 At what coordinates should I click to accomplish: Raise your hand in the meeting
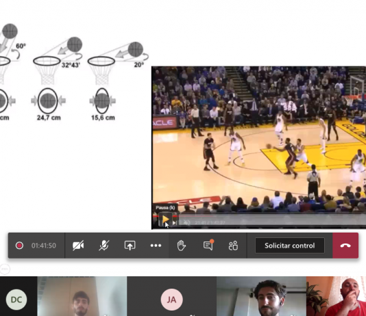pos(182,246)
